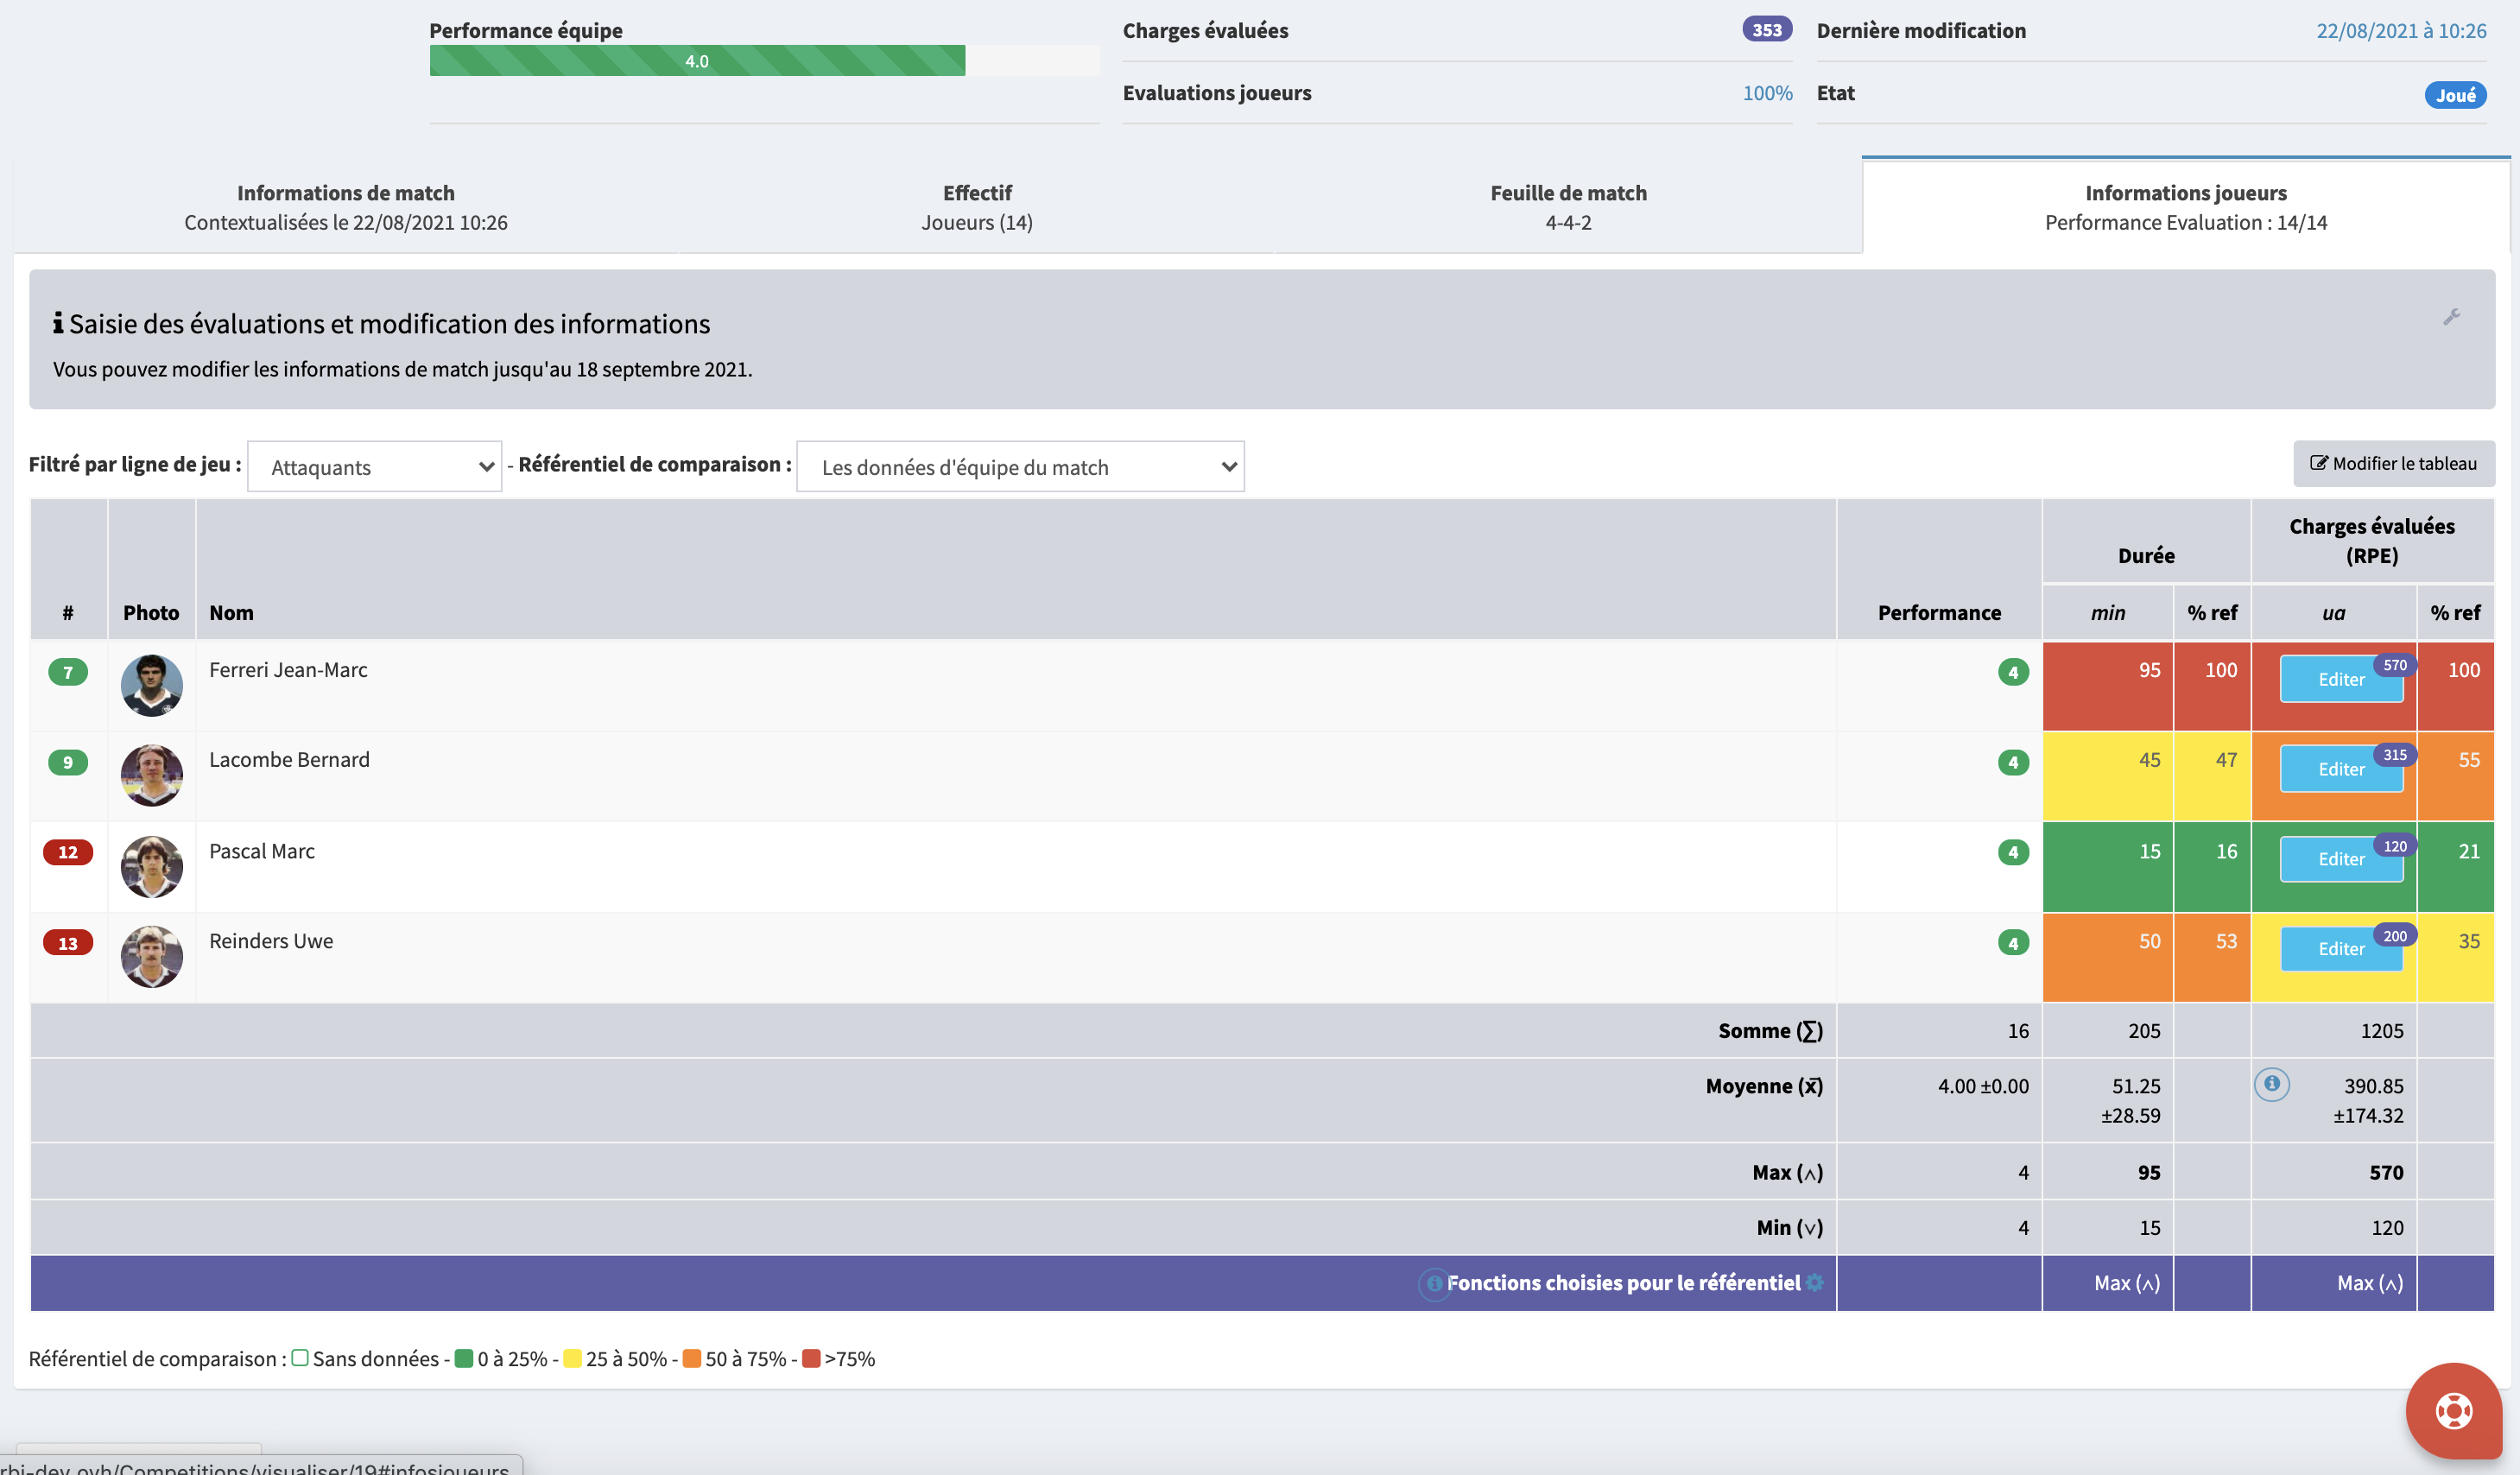Image resolution: width=2520 pixels, height=1475 pixels.
Task: Click the info icon beside the 390.85 average
Action: [x=2271, y=1083]
